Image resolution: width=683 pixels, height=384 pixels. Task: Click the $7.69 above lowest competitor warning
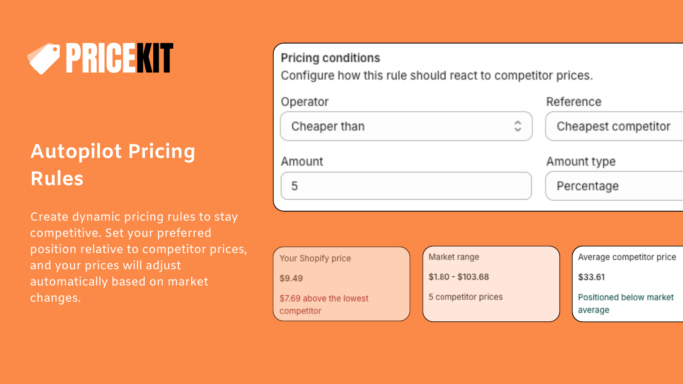click(324, 304)
